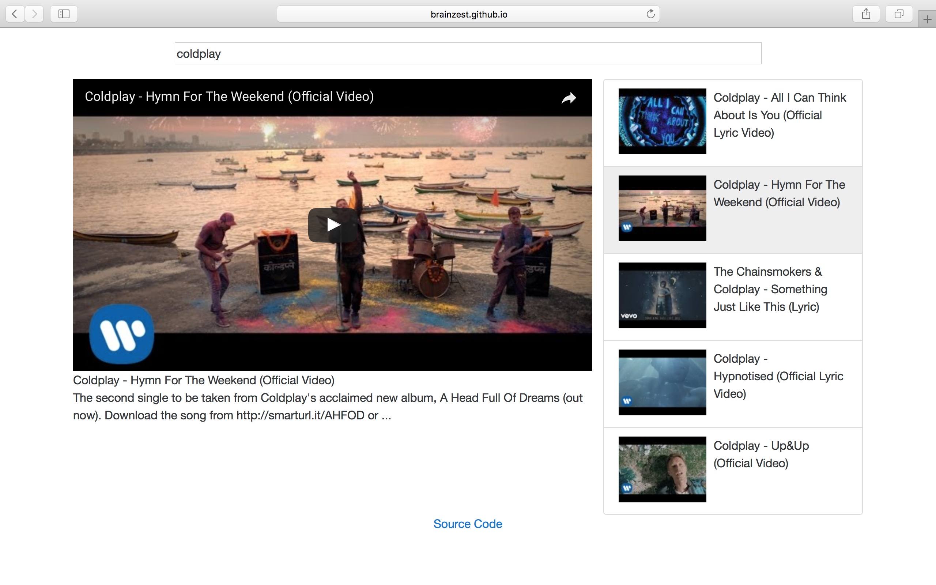
Task: Choose 'Coldplay - Hymn For The Weekend' list title
Action: click(x=779, y=193)
